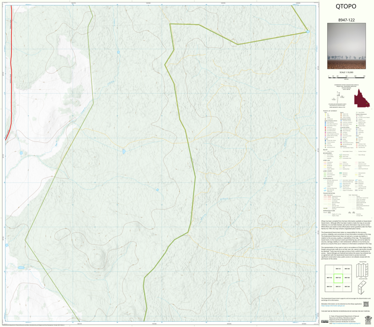The height and width of the screenshot is (327, 374).
Task: Select the green-highlighted cell in sheet index
Action: coord(338,278)
